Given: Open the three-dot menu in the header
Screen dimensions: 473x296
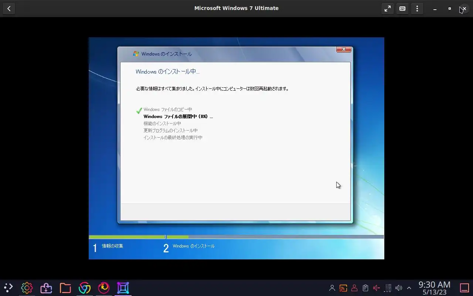Looking at the screenshot, I should click(x=417, y=9).
